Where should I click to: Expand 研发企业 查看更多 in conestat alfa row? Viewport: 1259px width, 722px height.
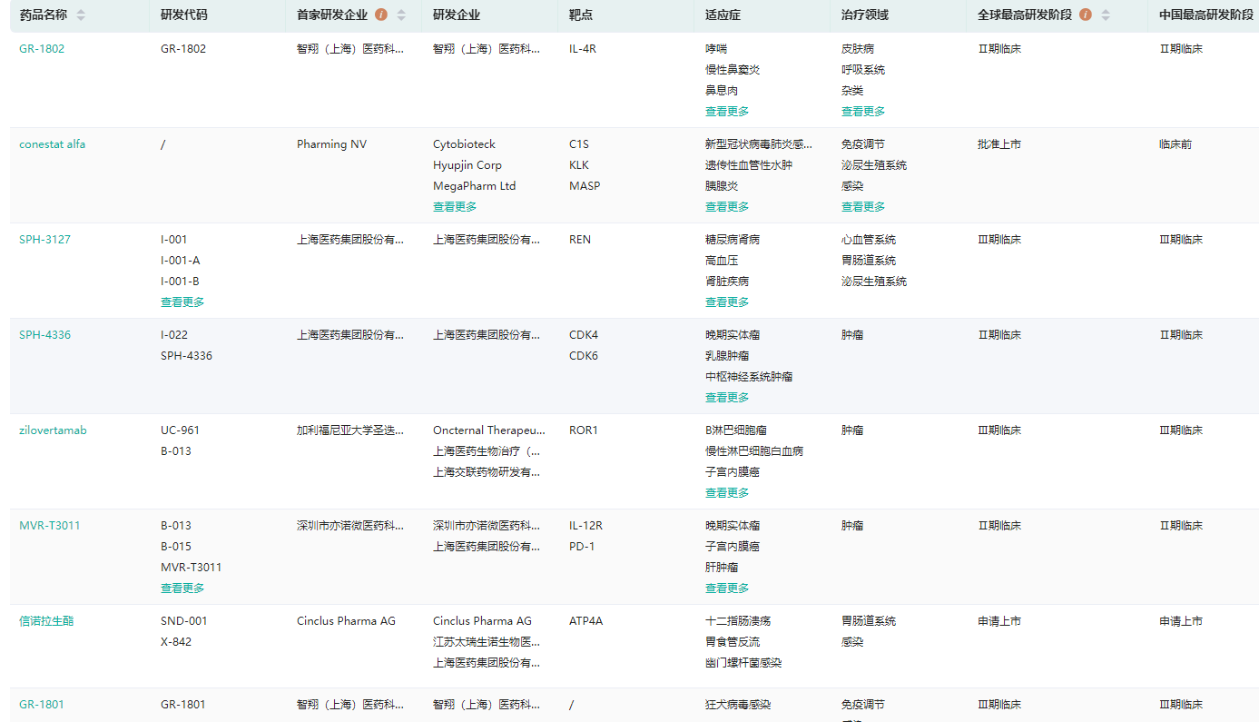[x=455, y=207]
